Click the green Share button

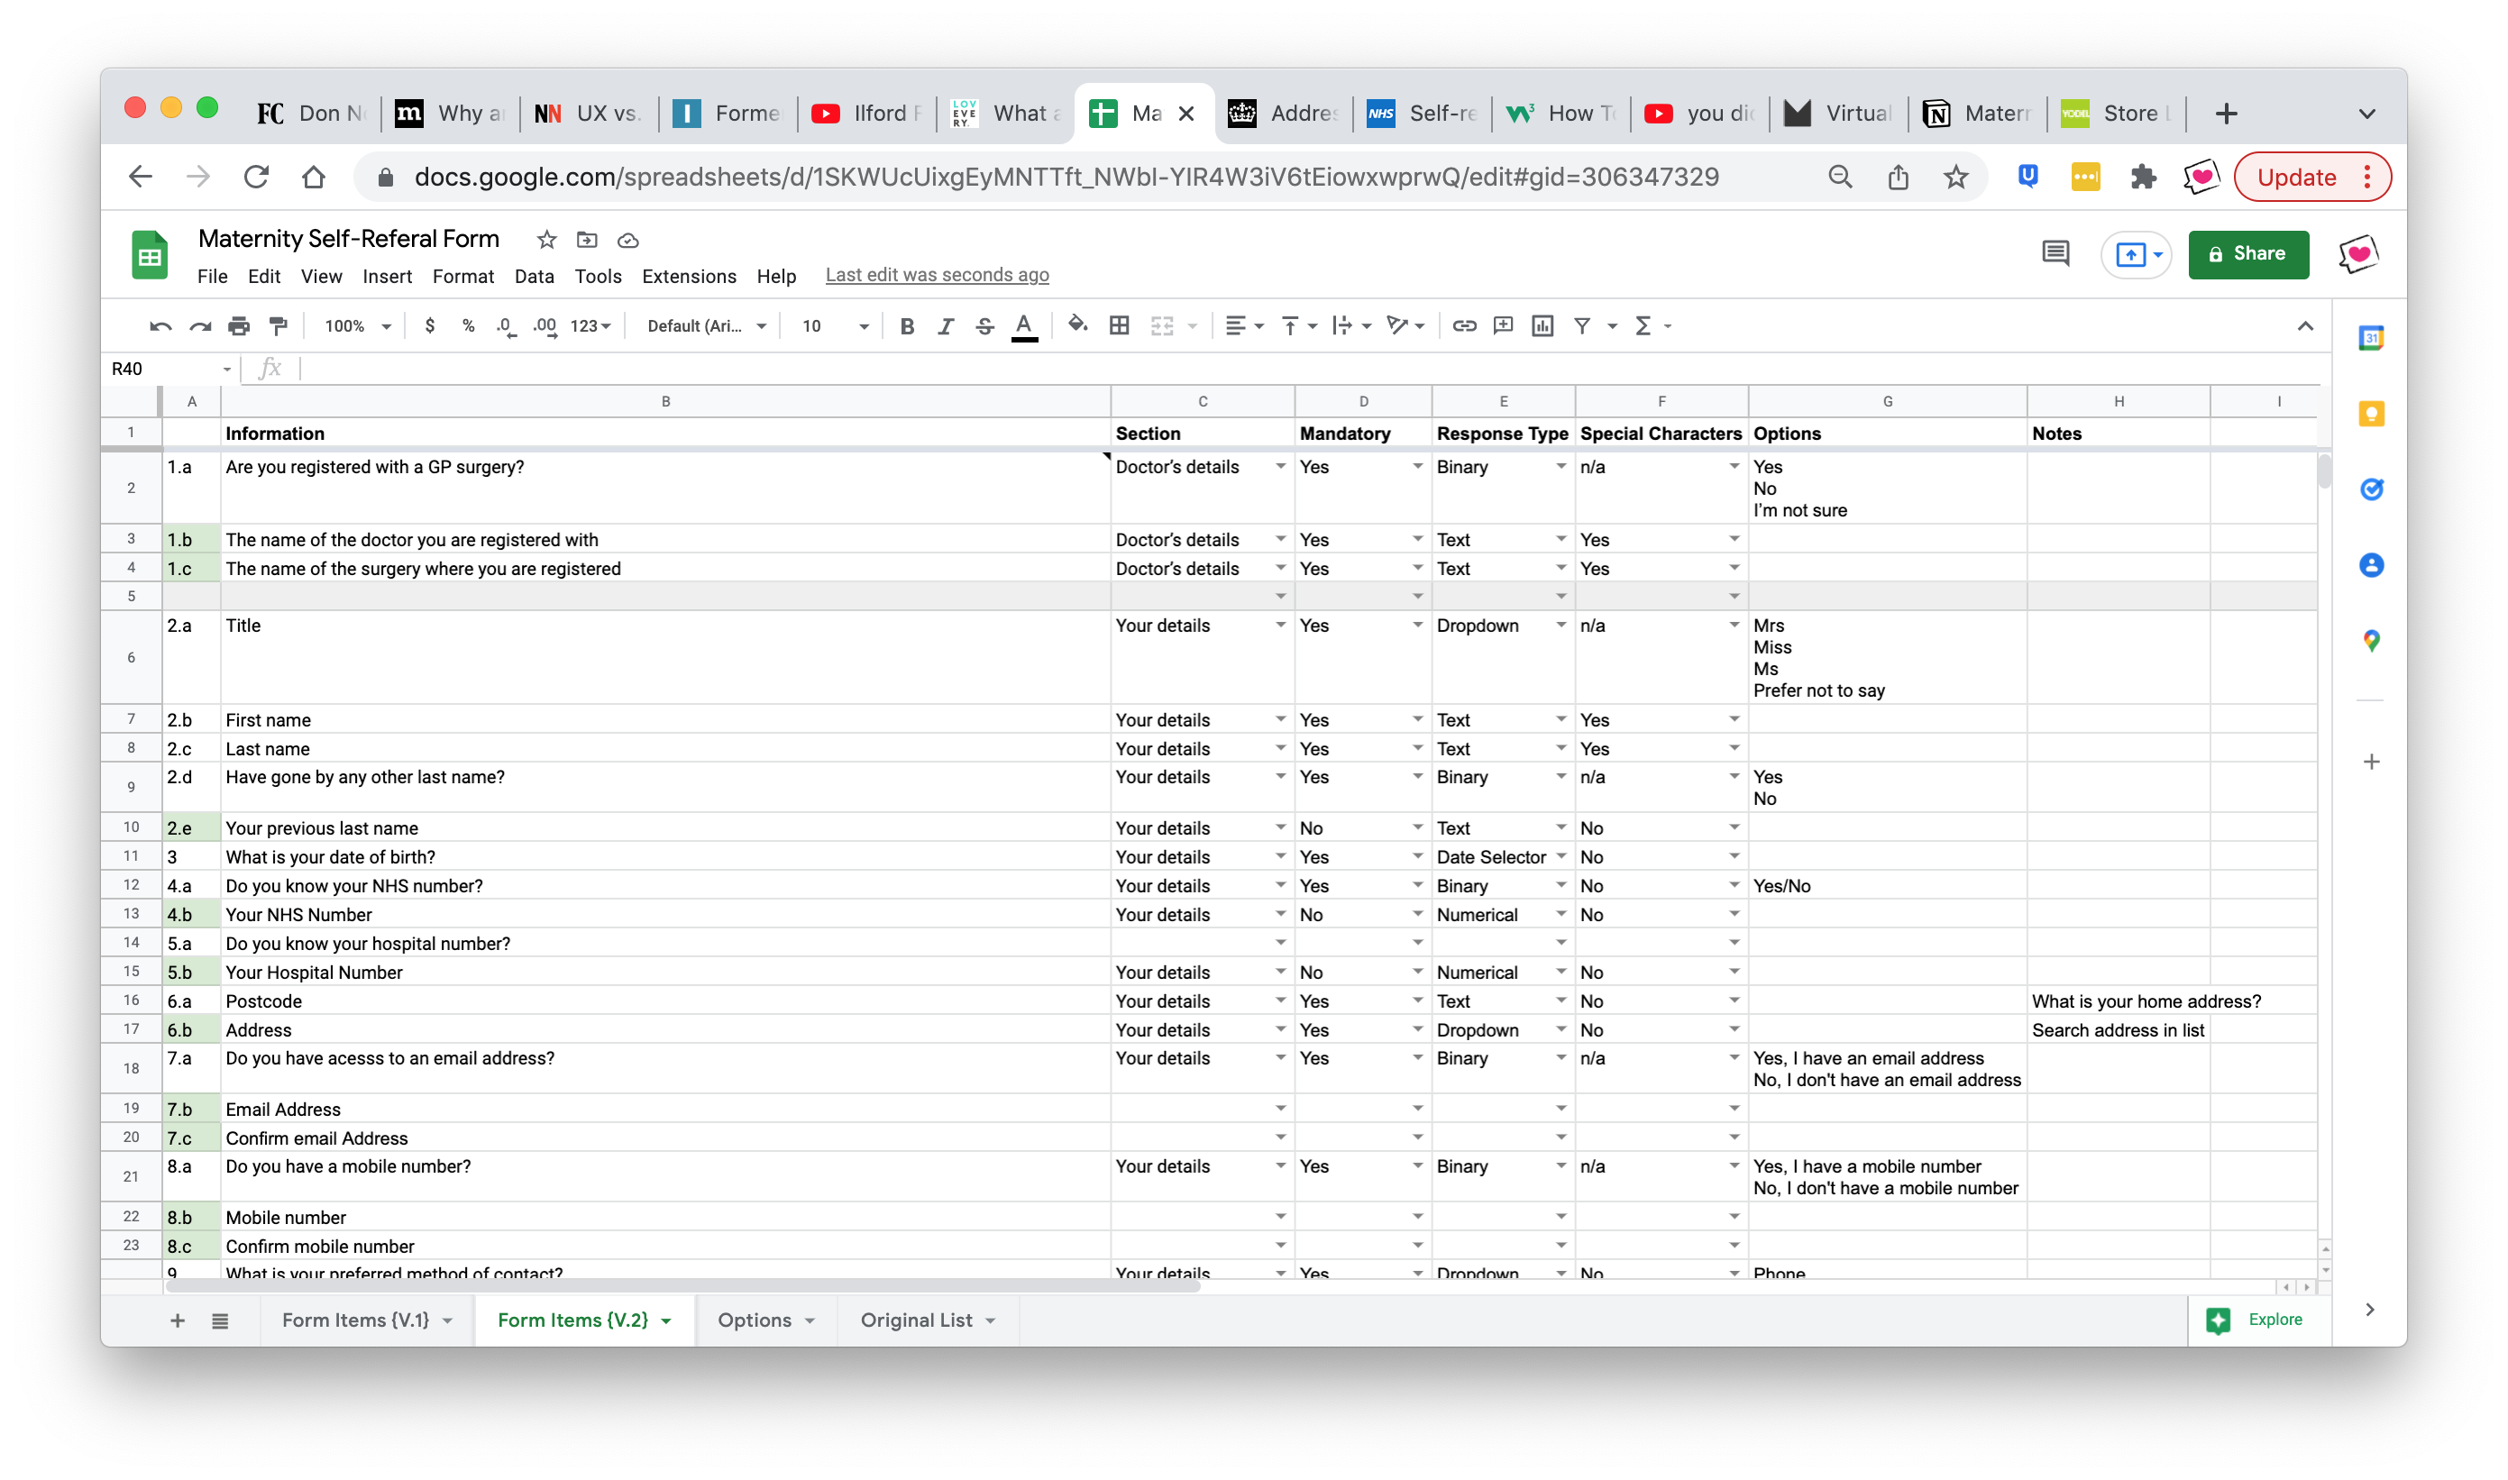click(x=2247, y=254)
